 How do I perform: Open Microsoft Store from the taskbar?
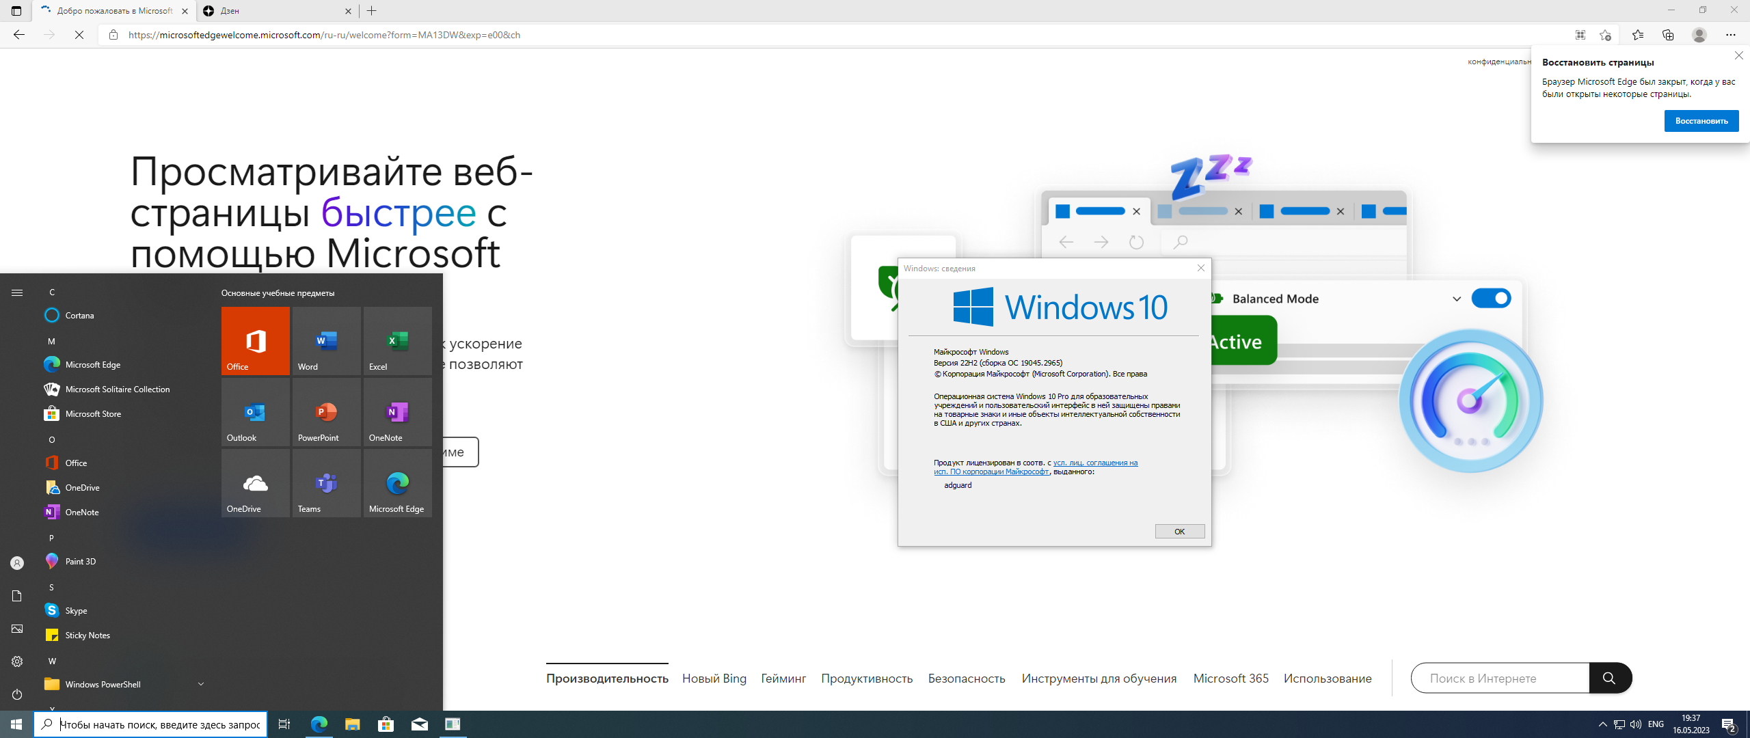(386, 724)
